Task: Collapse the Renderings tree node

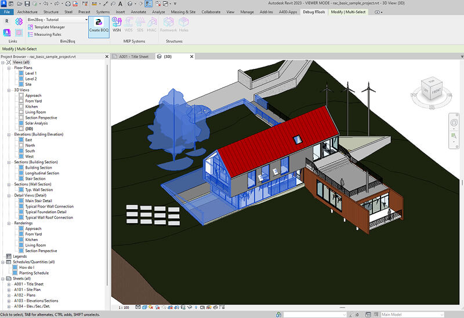Action: point(9,223)
